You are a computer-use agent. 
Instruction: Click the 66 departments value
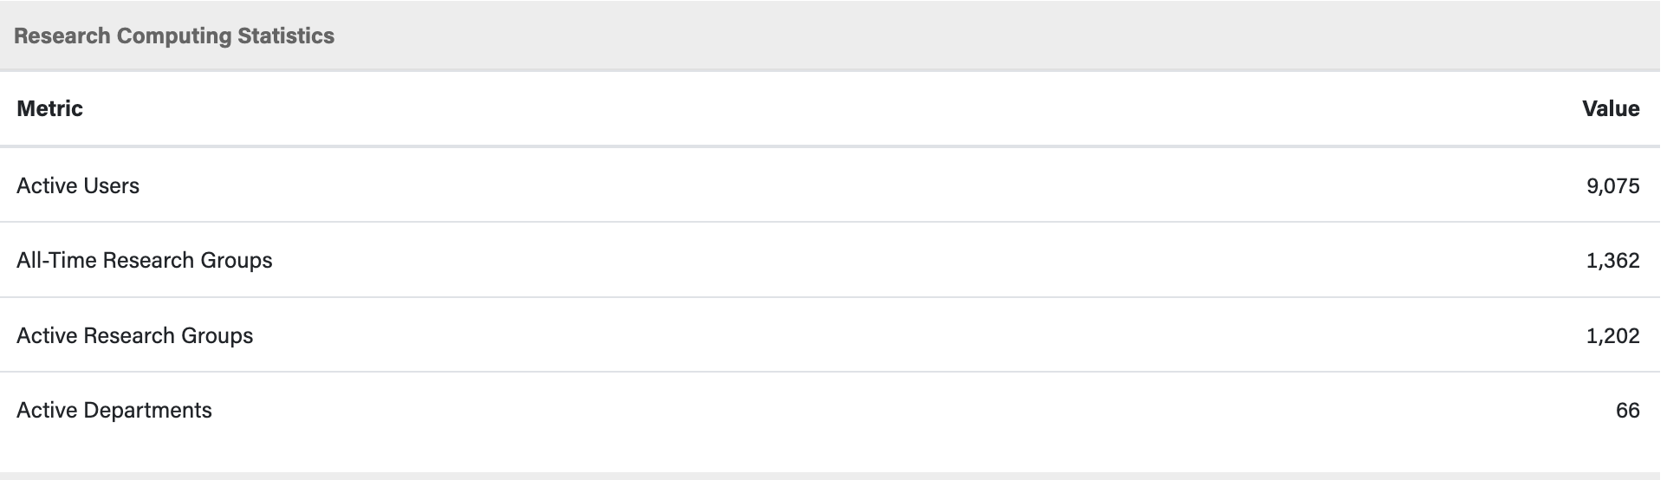pyautogui.click(x=1627, y=410)
